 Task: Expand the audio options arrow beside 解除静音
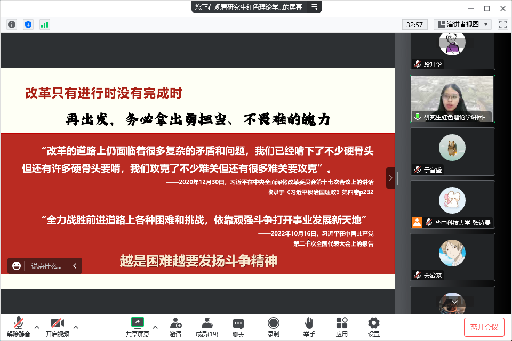[x=37, y=327]
